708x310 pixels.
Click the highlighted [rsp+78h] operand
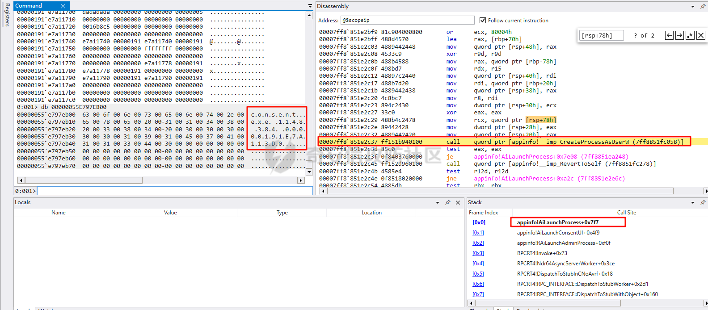click(x=541, y=120)
